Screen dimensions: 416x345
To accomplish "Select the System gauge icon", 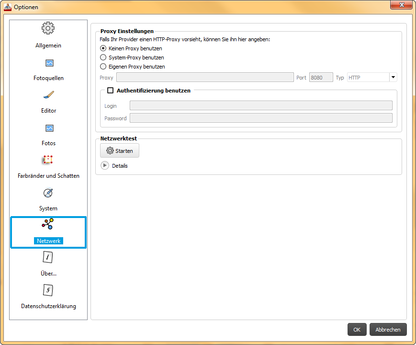I will [48, 193].
